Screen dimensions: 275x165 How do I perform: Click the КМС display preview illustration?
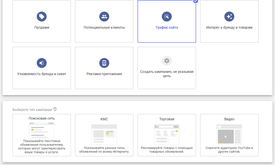pos(104,134)
